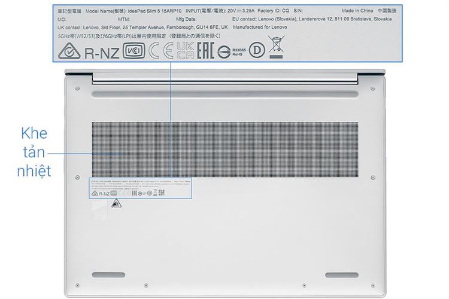Select the VCCI certification logo

pos(134,51)
